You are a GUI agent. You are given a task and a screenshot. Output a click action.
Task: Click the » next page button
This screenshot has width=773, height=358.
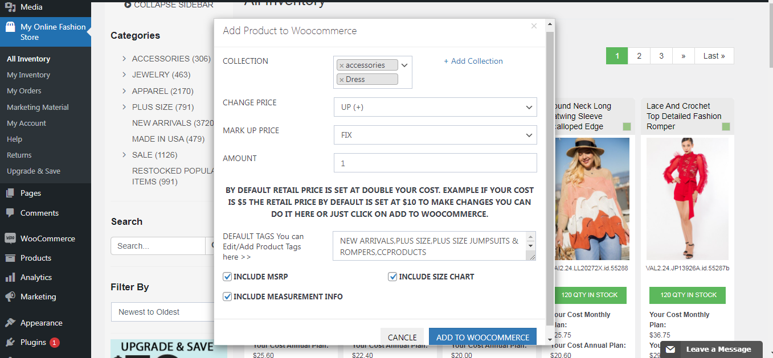click(684, 56)
